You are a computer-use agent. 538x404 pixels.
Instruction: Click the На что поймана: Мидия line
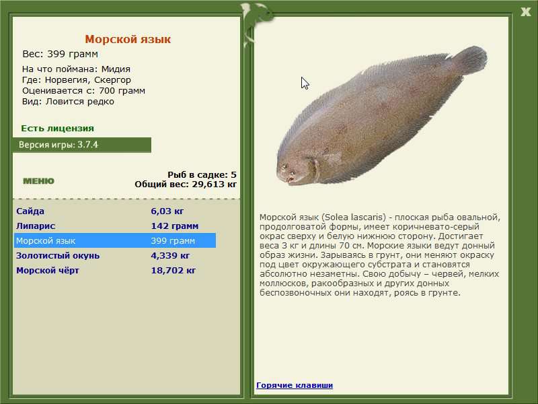(x=76, y=69)
